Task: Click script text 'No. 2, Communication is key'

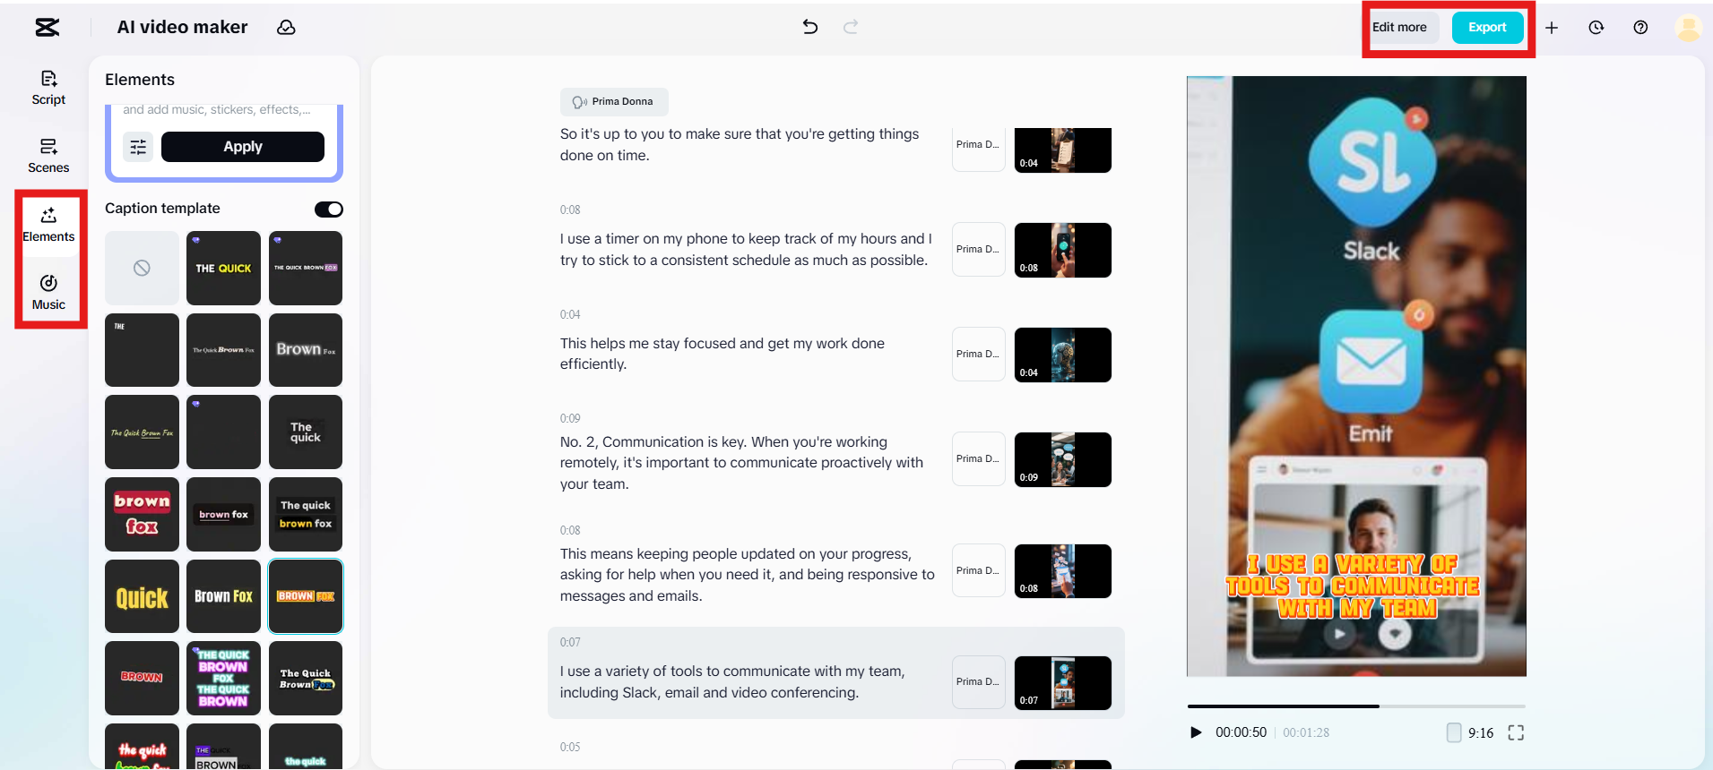Action: click(x=741, y=463)
